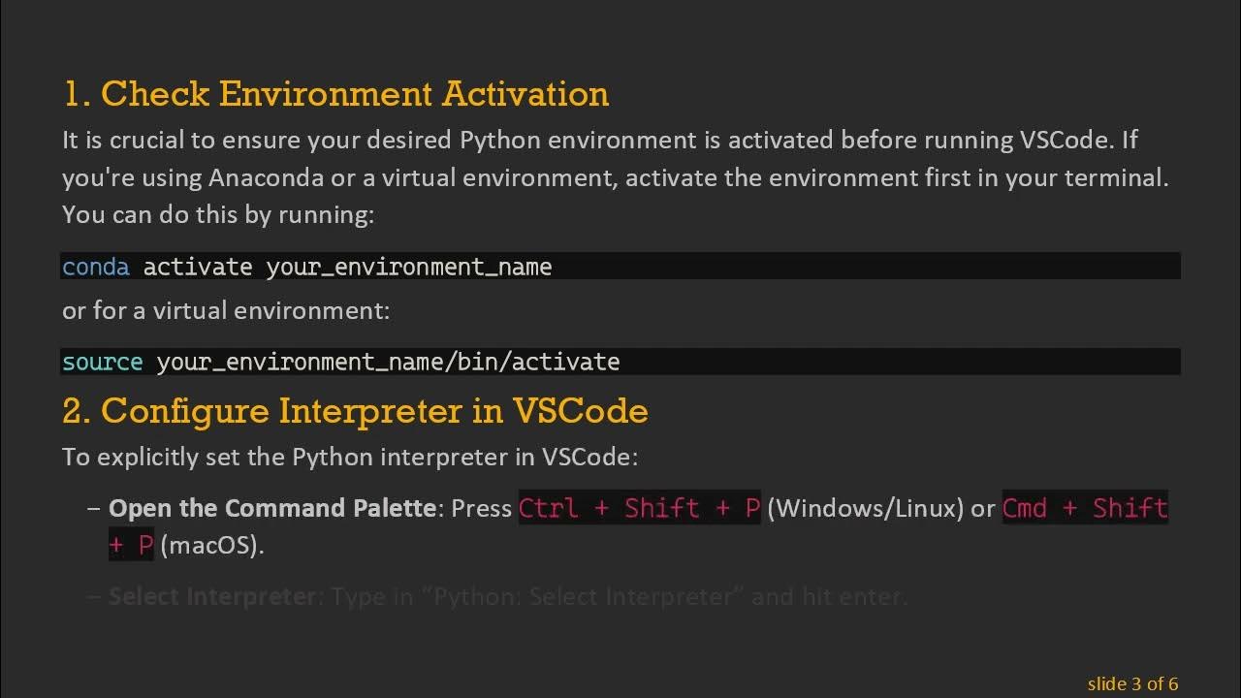Click the "Ctrl + Shift + P" shortcut

[x=639, y=508]
